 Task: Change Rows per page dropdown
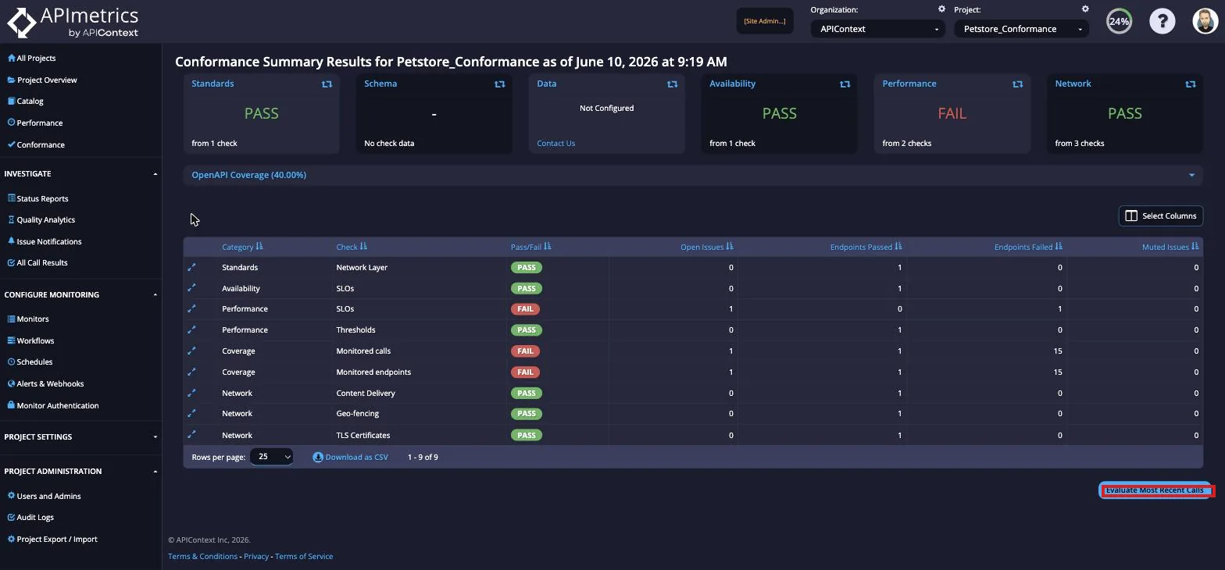[271, 457]
